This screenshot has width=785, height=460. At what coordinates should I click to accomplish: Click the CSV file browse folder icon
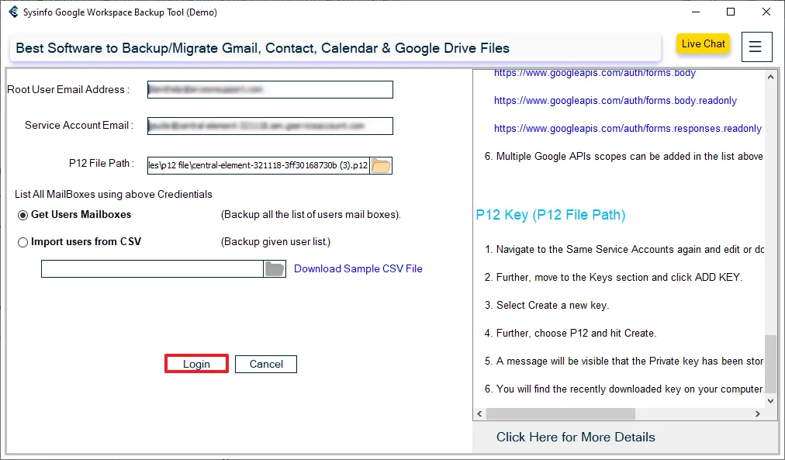point(275,269)
